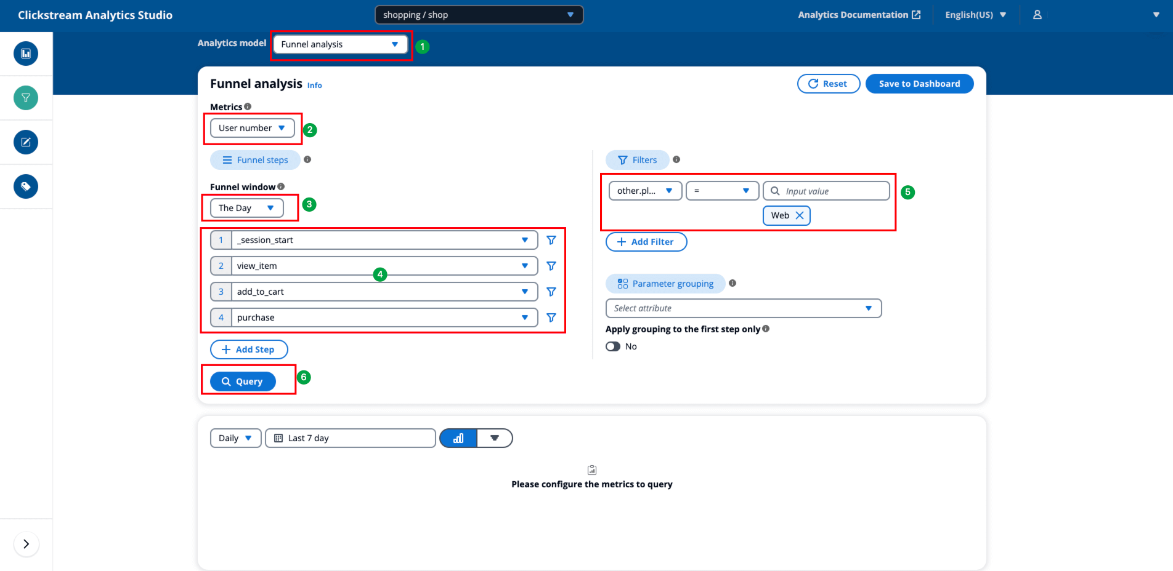
Task: Click the Metrics info icon
Action: (x=248, y=106)
